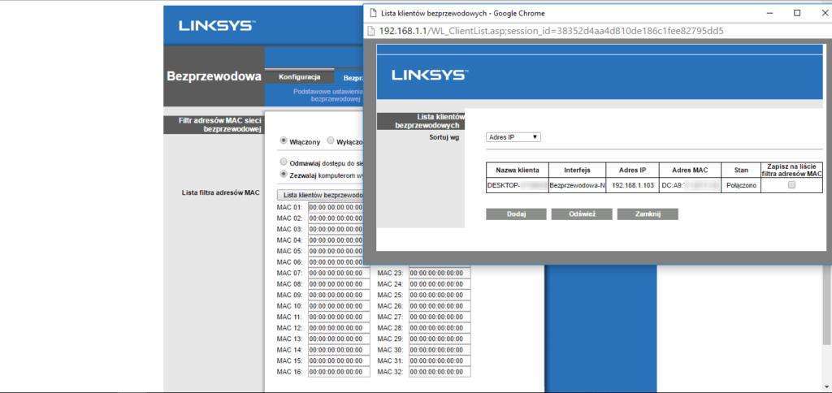
Task: Click Lista klientów bezprzewodowych button on main page
Action: 320,196
